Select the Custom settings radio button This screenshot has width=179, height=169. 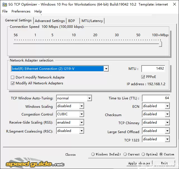(x=161, y=154)
